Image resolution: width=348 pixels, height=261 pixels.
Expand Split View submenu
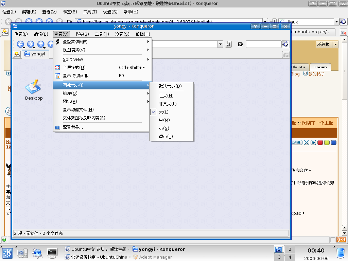103,59
